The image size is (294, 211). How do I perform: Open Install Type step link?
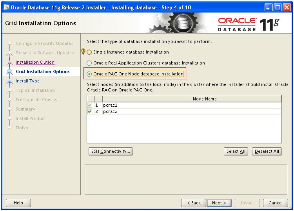[x=27, y=81]
